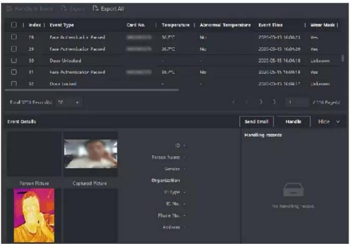Click Abnormal Temperature column header
350x244 pixels.
225,25
